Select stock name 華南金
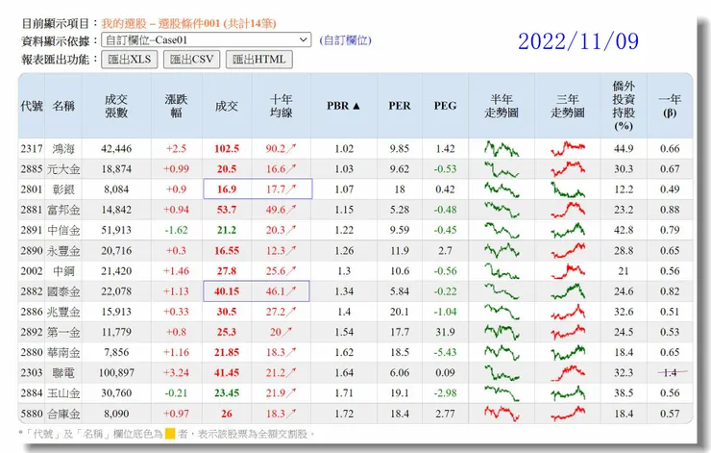This screenshot has width=711, height=453. tap(63, 352)
